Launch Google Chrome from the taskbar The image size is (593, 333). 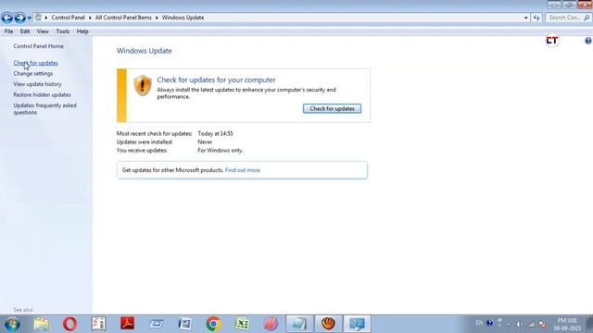tap(214, 324)
